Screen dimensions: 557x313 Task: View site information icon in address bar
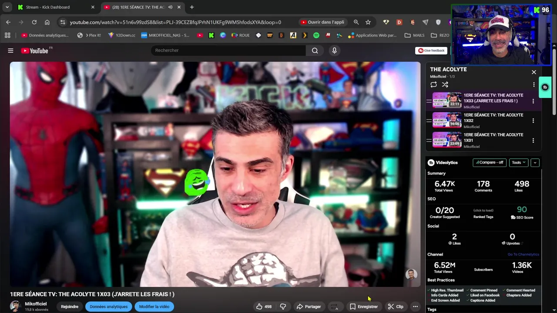click(x=63, y=22)
